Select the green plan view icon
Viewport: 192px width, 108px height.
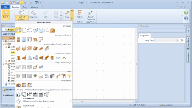coord(24,94)
